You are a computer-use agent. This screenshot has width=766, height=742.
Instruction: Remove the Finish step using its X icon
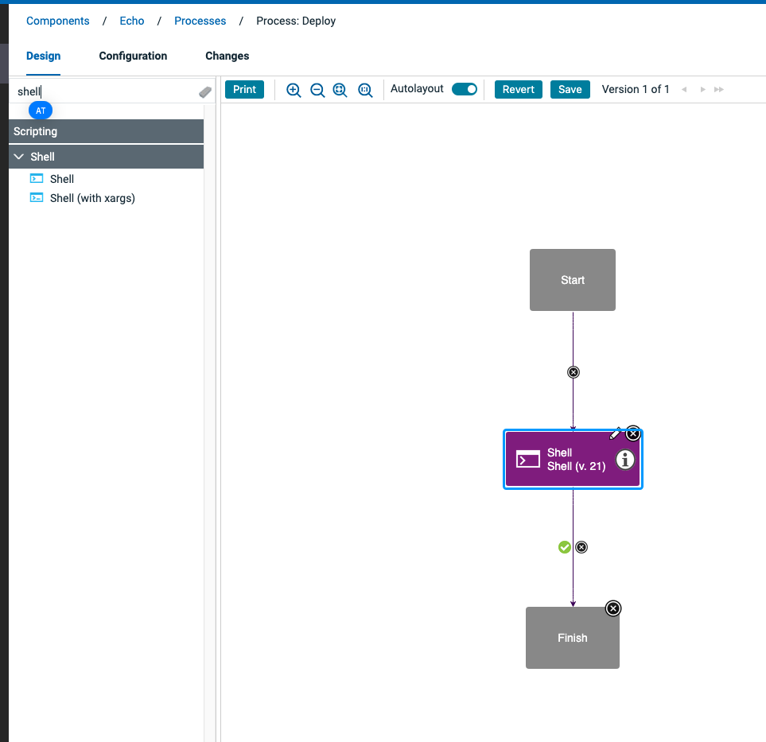pyautogui.click(x=612, y=608)
